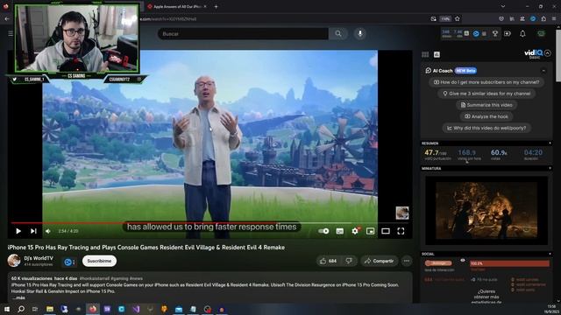
Task: Open the vidIQ grid view icon
Action: [x=425, y=54]
